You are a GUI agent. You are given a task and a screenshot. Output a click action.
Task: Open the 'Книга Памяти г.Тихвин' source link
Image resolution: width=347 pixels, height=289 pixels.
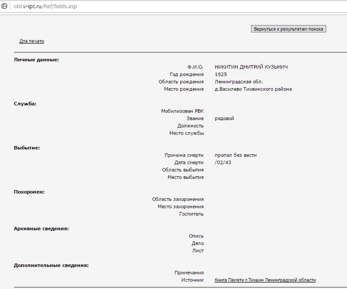pyautogui.click(x=265, y=280)
